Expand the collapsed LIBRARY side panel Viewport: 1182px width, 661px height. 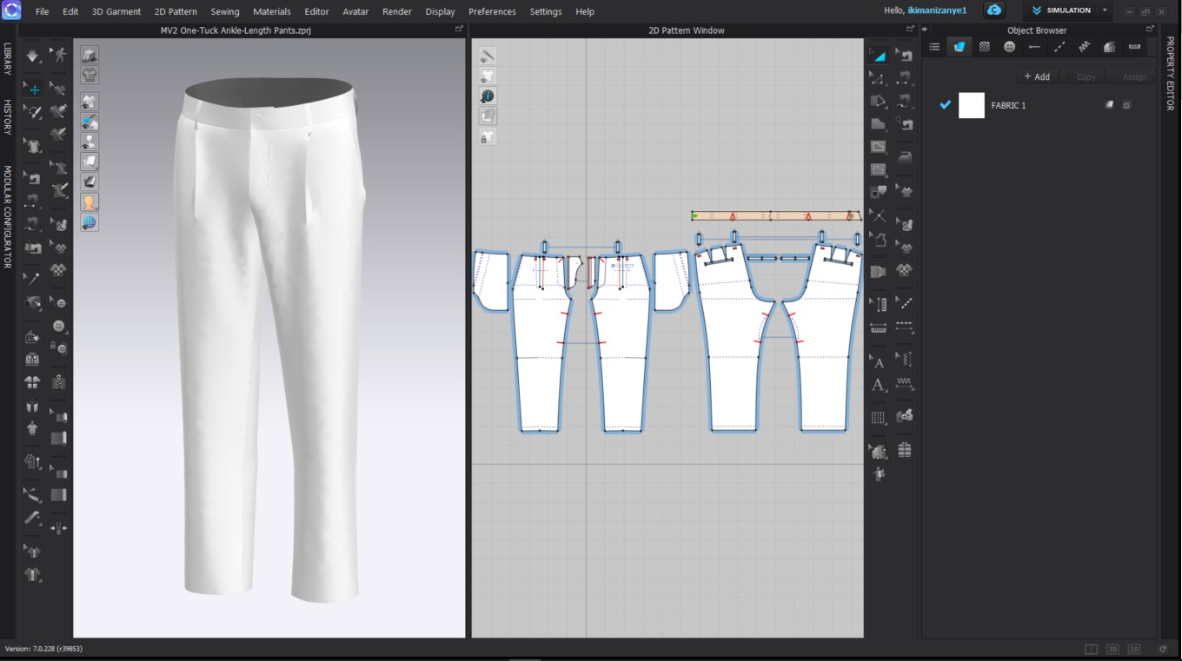pos(7,58)
